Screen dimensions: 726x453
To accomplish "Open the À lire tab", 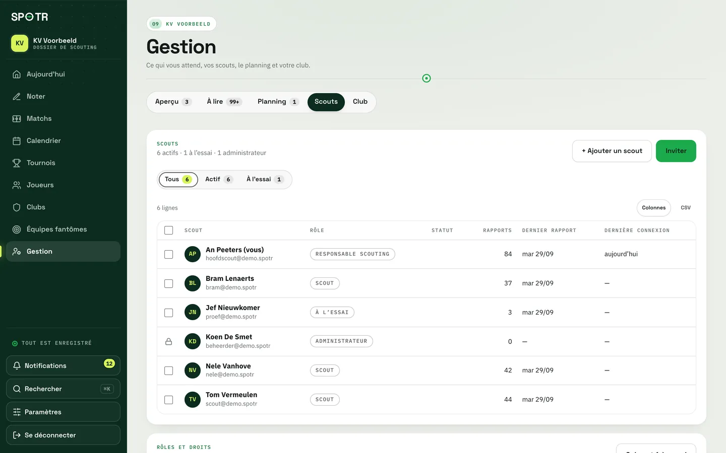I will (x=224, y=102).
